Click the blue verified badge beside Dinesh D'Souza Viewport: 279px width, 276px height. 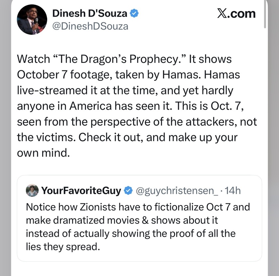pyautogui.click(x=134, y=14)
